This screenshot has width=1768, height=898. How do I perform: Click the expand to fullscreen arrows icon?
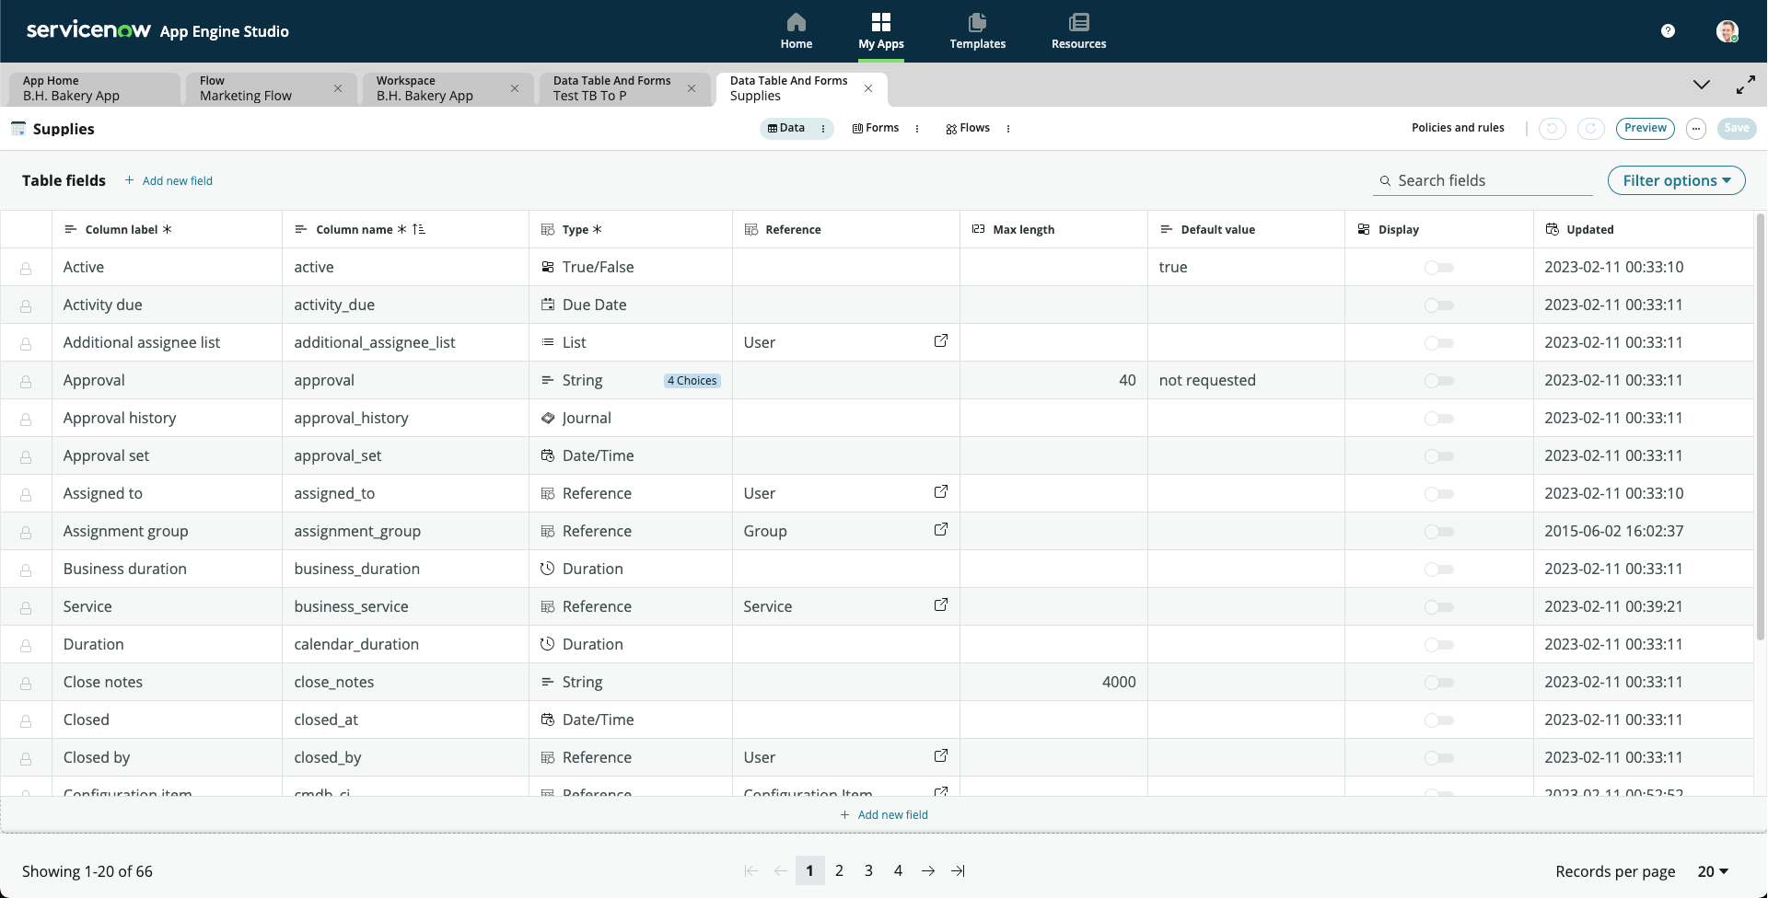[x=1745, y=86]
